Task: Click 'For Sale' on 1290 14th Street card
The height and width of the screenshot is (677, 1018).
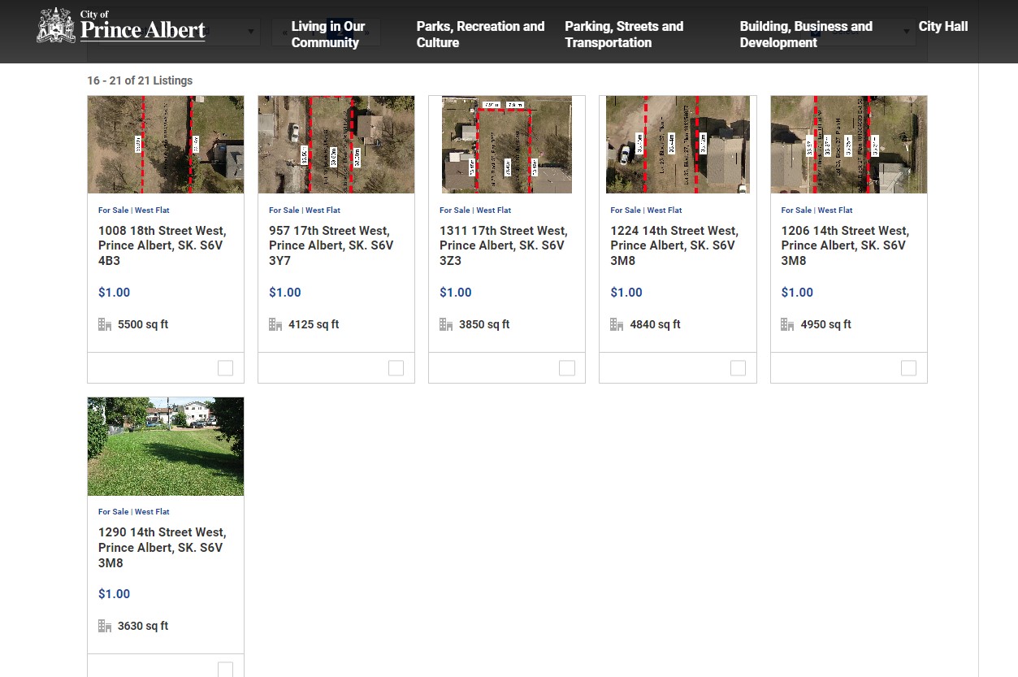Action: coord(113,512)
